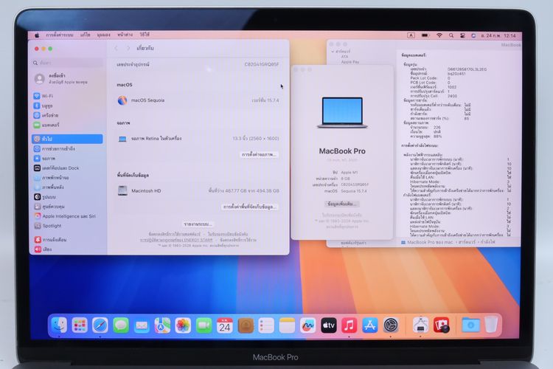Open Network (เครือข่าย) with globe icon
This screenshot has height=369, width=553.
46,115
